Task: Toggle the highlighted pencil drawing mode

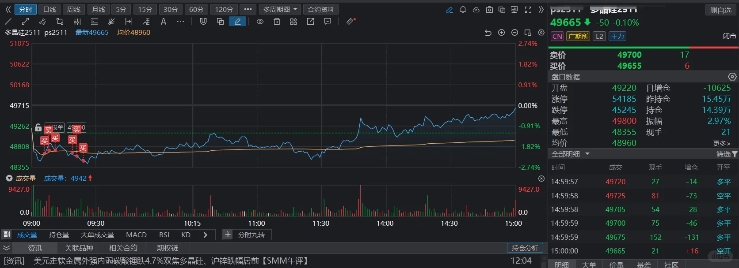Action: 237,21
